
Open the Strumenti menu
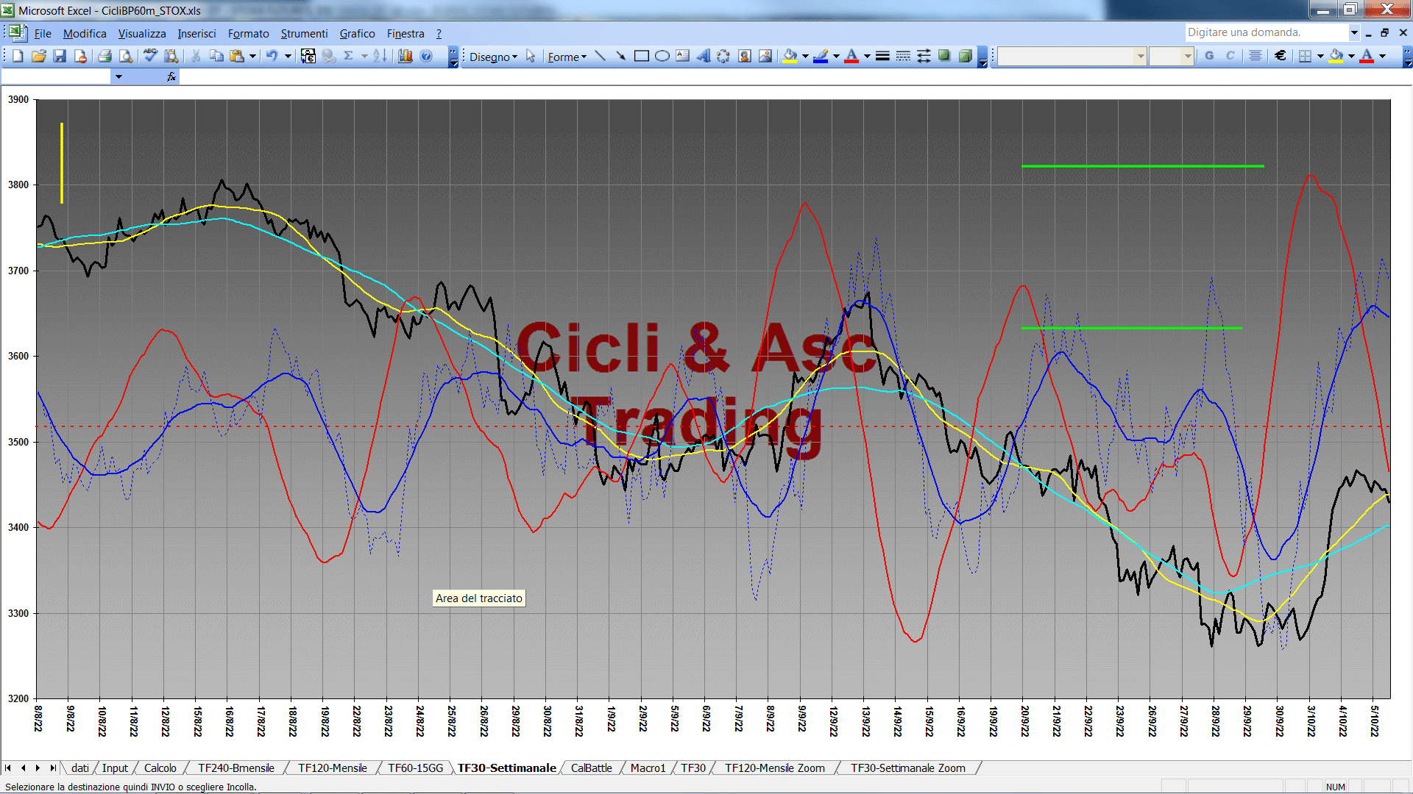pos(304,34)
